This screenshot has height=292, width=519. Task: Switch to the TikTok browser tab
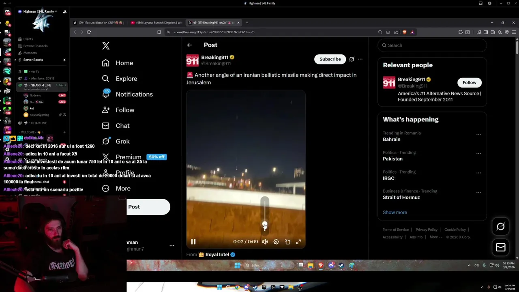(x=99, y=23)
